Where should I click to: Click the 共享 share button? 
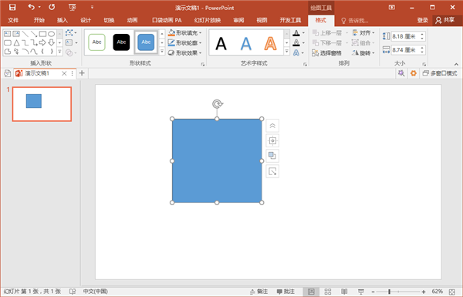(x=445, y=20)
